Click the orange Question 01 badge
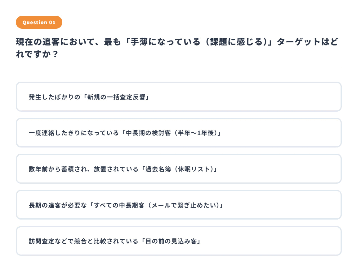Image resolution: width=357 pixels, height=261 pixels. pos(39,22)
